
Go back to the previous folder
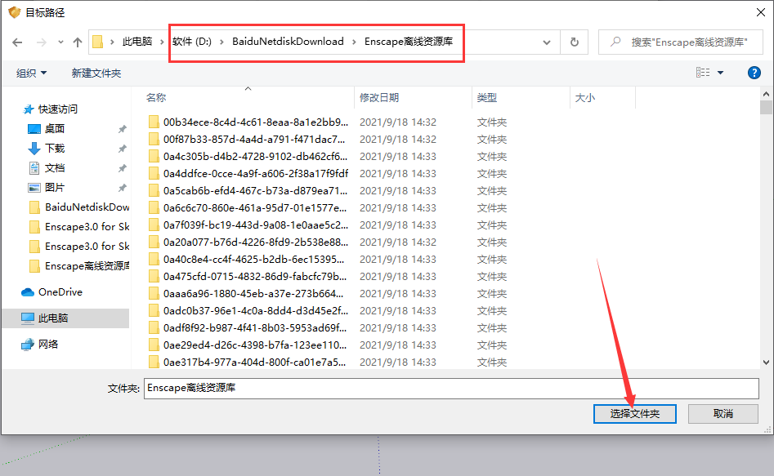click(17, 42)
